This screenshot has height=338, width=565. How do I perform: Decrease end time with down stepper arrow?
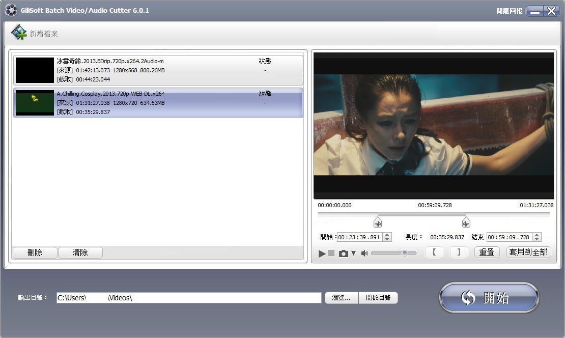[x=537, y=239]
